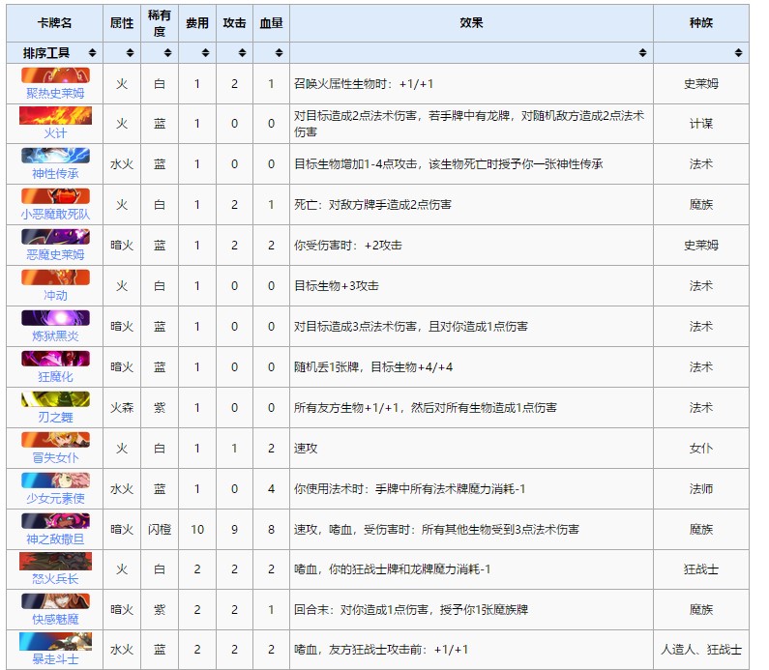Screen dimensions: 769x670
Task: Click the 炼狱黑炎 card thumbnail
Action: 54,318
